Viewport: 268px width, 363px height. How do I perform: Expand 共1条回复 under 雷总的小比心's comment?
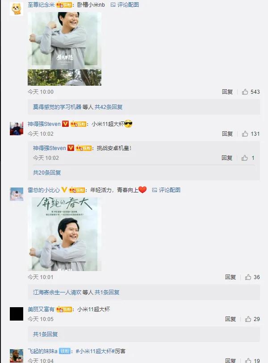tap(107, 292)
